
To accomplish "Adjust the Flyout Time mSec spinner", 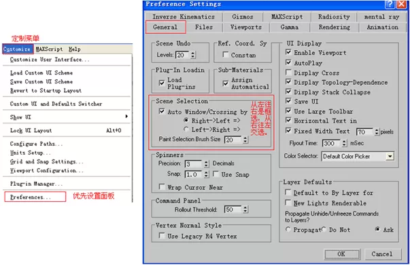I will coord(344,143).
